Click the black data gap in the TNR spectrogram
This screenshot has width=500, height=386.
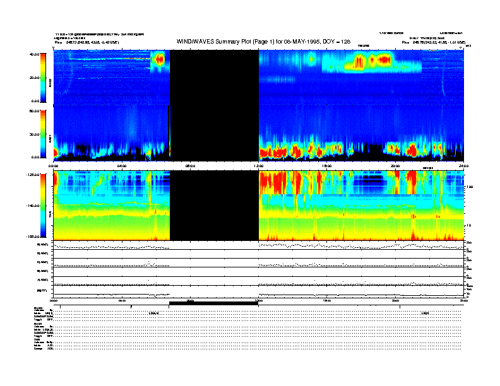coord(214,206)
